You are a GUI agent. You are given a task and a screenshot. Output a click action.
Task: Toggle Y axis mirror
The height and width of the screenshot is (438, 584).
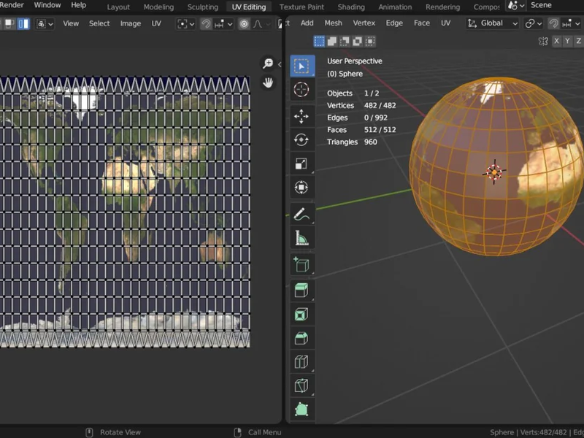(x=567, y=41)
